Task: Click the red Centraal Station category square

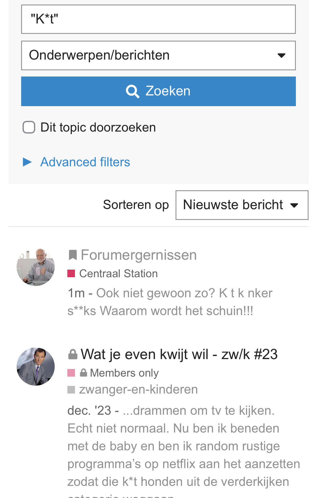Action: (x=71, y=274)
